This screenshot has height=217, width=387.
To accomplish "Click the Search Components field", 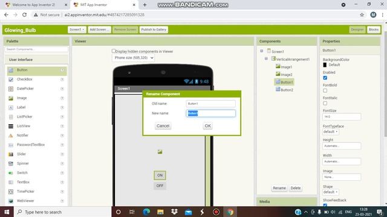I will coord(36,49).
